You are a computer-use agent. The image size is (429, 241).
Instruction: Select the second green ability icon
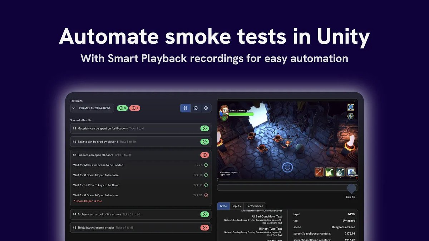pos(330,172)
